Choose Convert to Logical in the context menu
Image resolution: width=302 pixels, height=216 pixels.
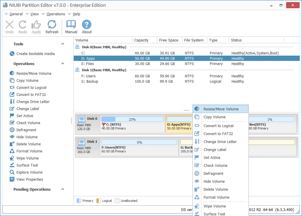[x=221, y=126]
